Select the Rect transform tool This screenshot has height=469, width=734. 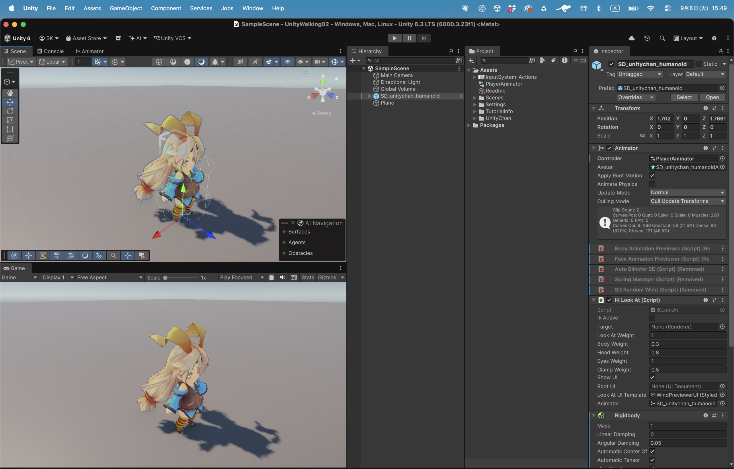[10, 129]
